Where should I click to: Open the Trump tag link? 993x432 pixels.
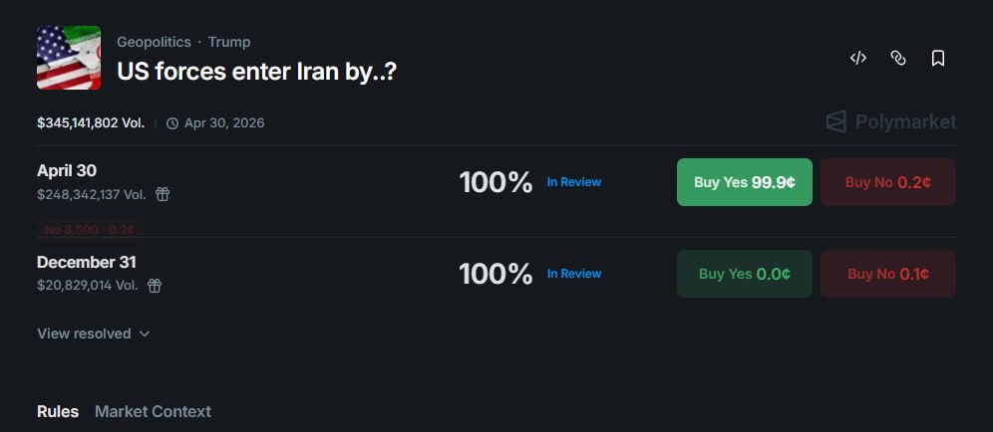229,42
